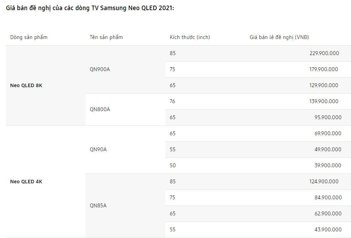
Task: Select the 95.900.000 price cell
Action: [x=328, y=117]
